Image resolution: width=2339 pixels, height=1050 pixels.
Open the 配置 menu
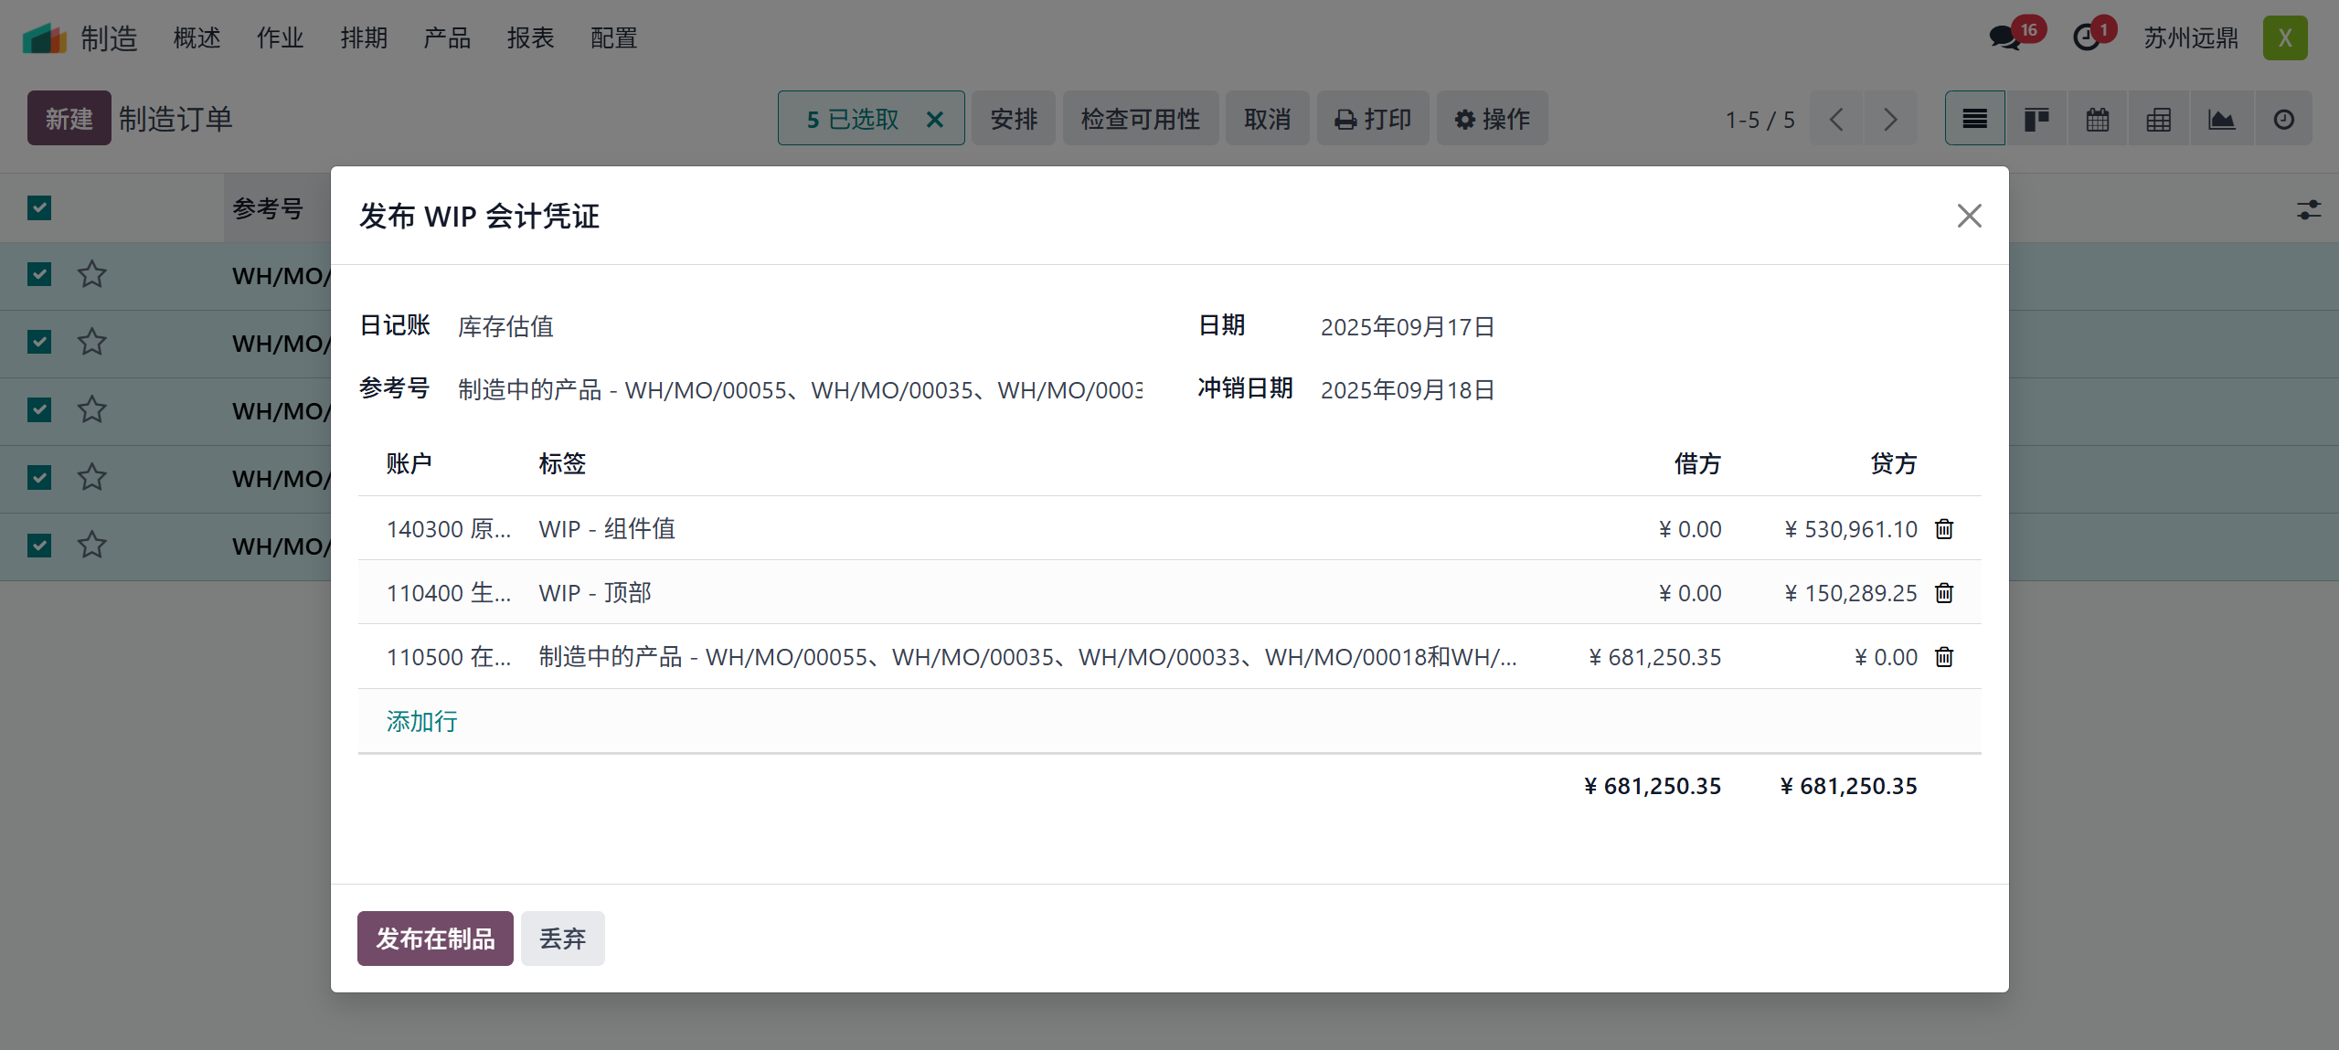click(x=613, y=38)
